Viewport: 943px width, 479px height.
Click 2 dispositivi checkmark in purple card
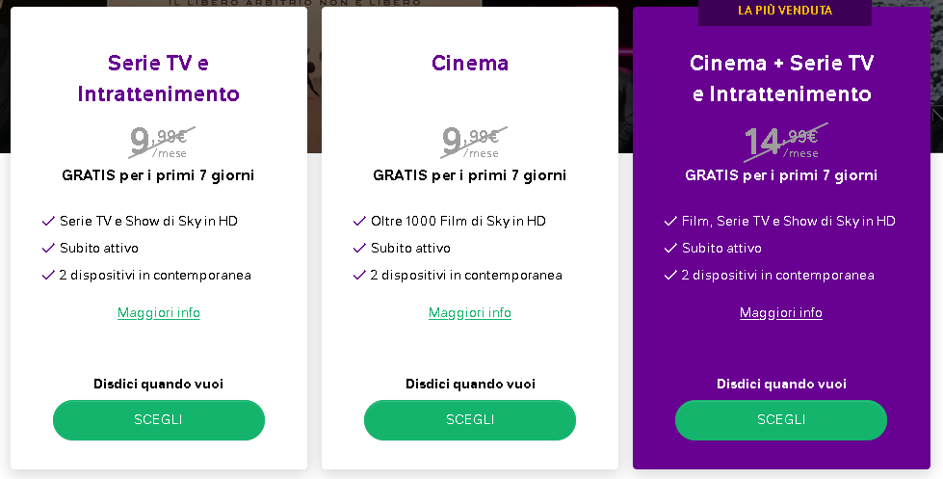click(670, 275)
